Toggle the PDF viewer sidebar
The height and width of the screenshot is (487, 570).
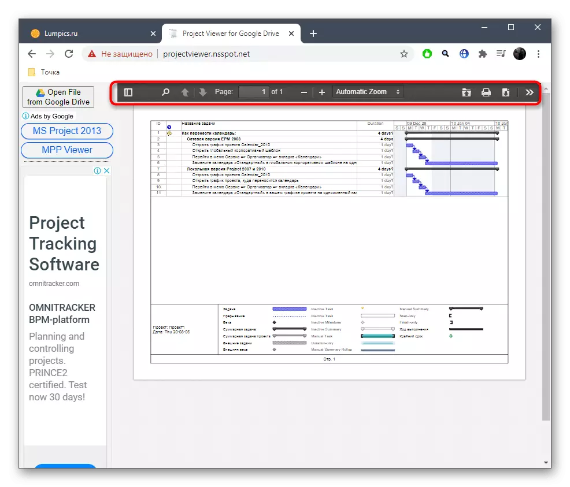[x=128, y=92]
